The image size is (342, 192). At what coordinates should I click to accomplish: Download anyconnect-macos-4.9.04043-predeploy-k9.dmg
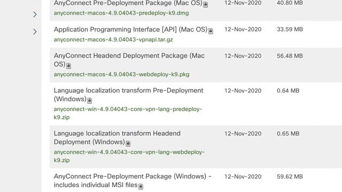(121, 13)
